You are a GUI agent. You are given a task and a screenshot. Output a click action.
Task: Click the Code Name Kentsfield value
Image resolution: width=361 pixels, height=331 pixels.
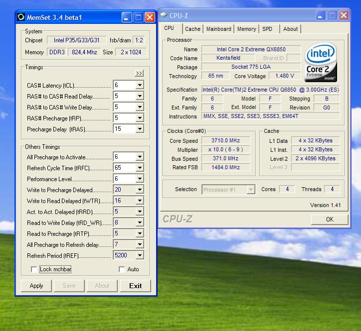(x=228, y=58)
